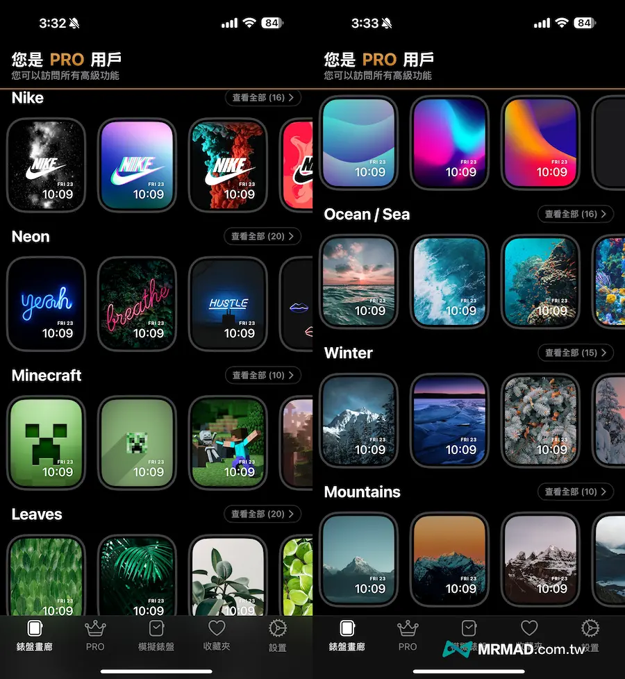Image resolution: width=625 pixels, height=679 pixels.
Task: View all Mountains watch faces (10)
Action: tap(575, 492)
